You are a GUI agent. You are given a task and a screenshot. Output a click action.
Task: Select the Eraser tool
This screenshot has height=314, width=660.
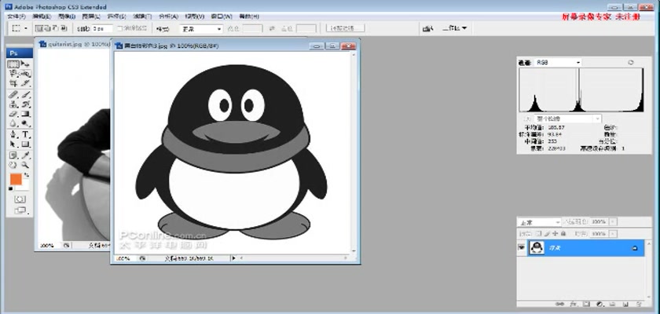(x=14, y=114)
